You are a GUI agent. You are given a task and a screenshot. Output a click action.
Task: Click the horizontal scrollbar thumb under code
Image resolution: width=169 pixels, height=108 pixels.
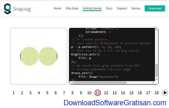(100, 83)
